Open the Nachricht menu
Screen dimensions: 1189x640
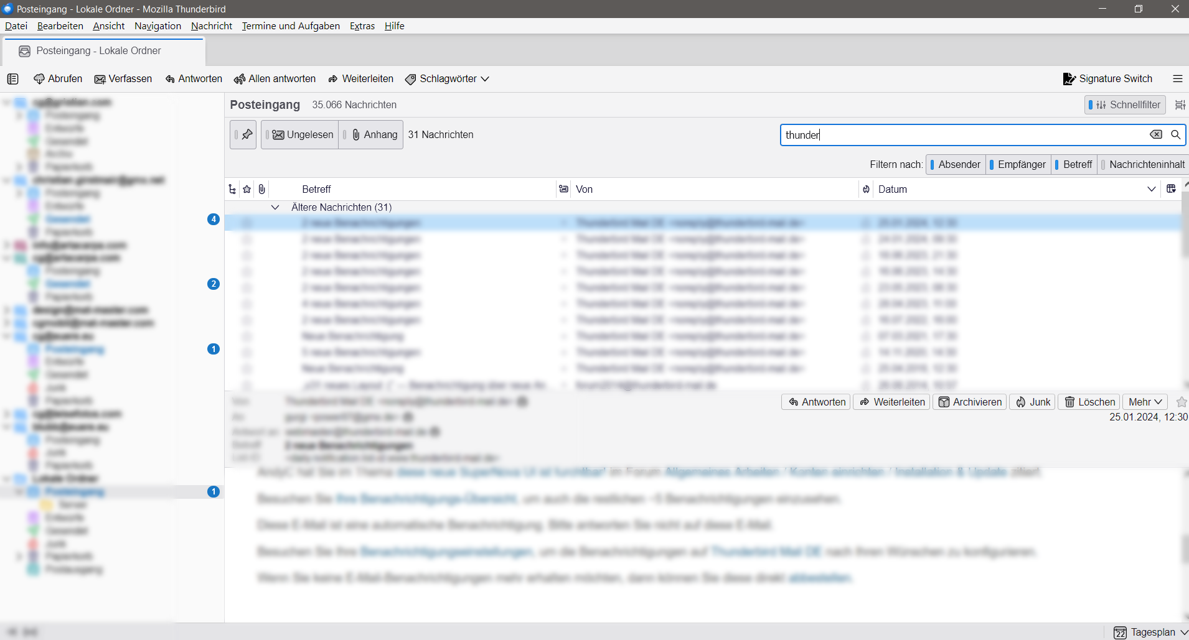tap(212, 26)
